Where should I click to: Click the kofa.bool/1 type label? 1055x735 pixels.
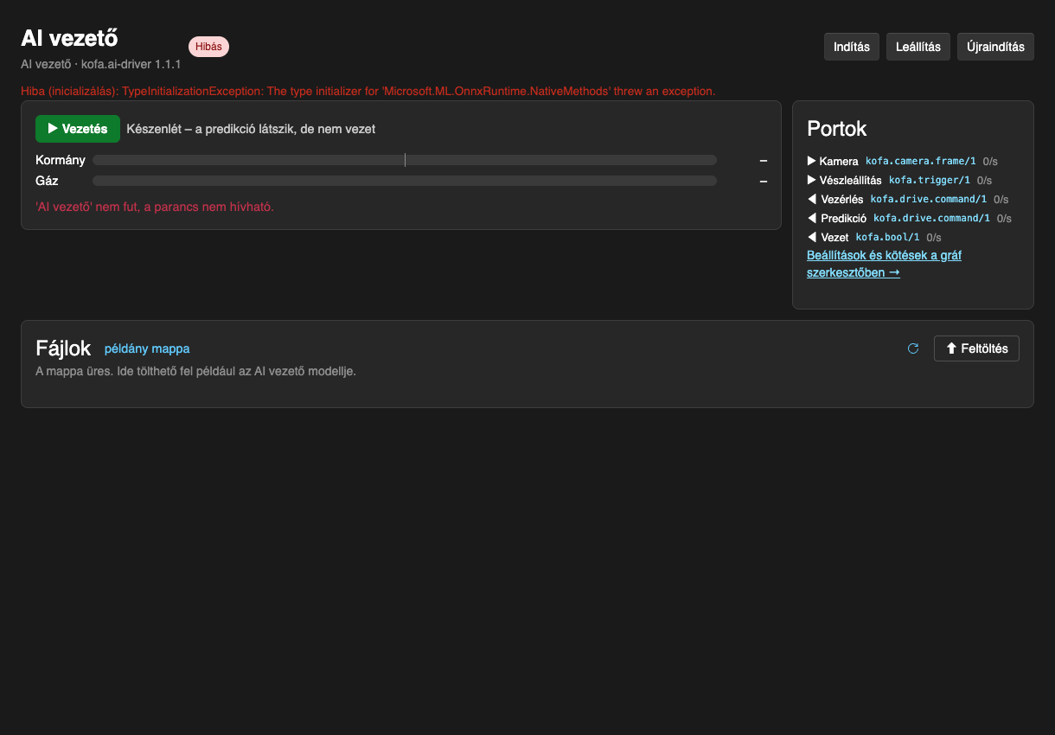pyautogui.click(x=887, y=237)
